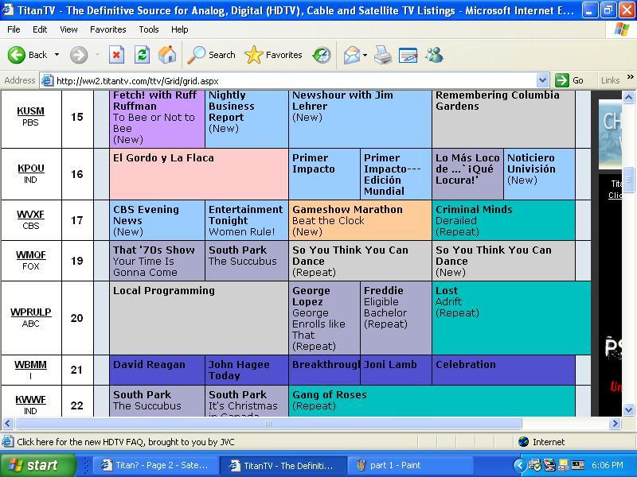The width and height of the screenshot is (637, 477).
Task: Click the taskbar clock showing 6:06 PM
Action: pos(607,465)
